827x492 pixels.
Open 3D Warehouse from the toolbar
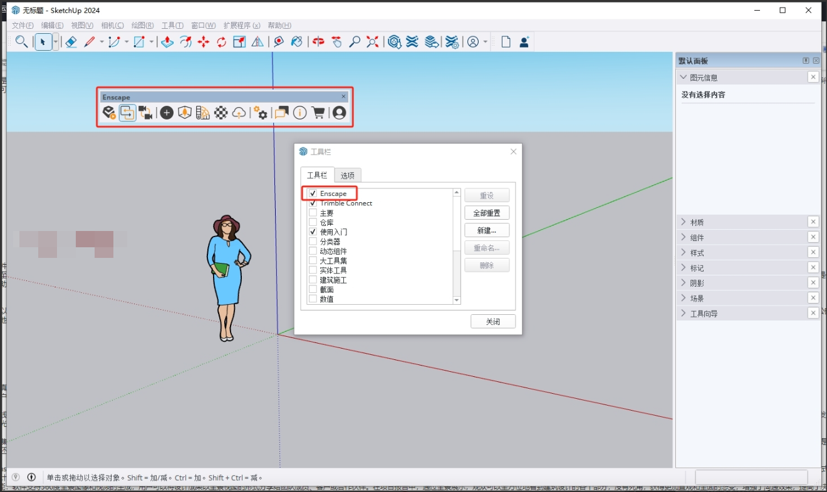pyautogui.click(x=394, y=42)
